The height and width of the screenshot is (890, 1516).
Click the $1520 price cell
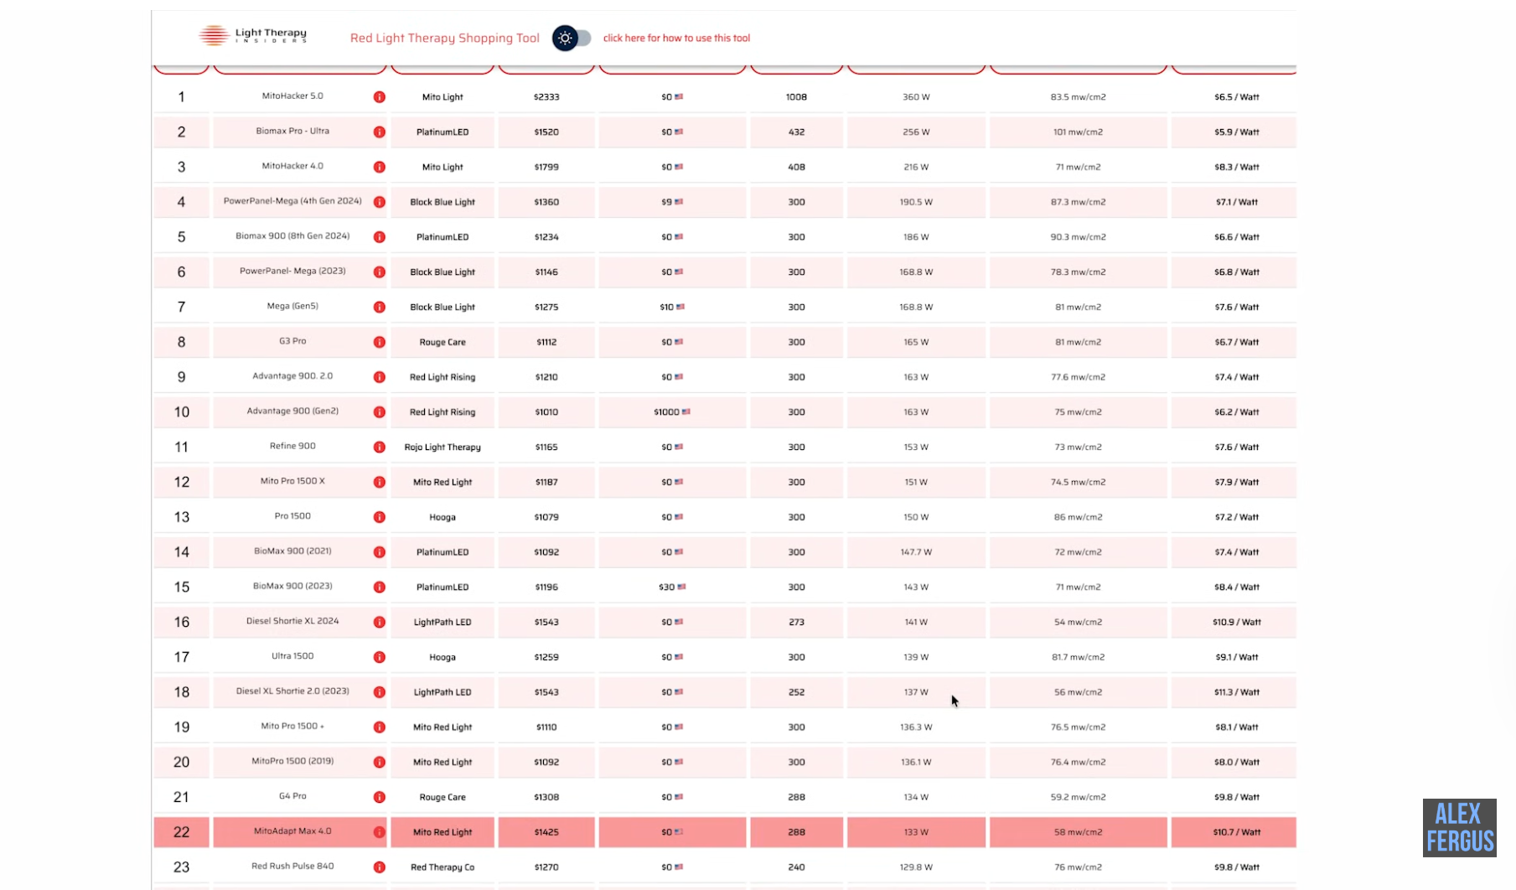pos(546,132)
